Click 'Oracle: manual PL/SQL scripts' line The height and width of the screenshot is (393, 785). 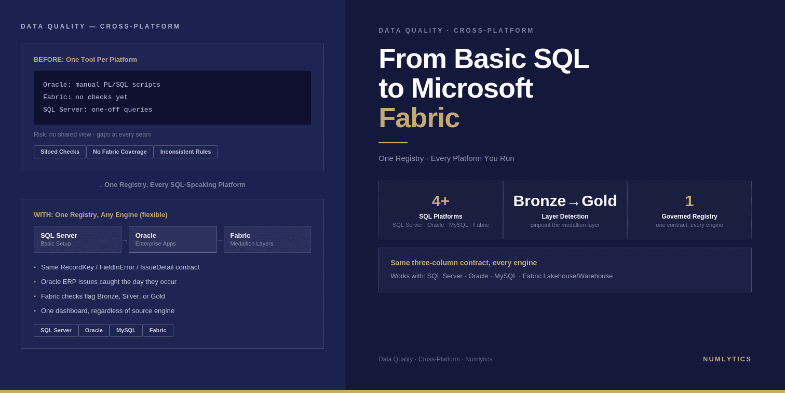click(102, 85)
